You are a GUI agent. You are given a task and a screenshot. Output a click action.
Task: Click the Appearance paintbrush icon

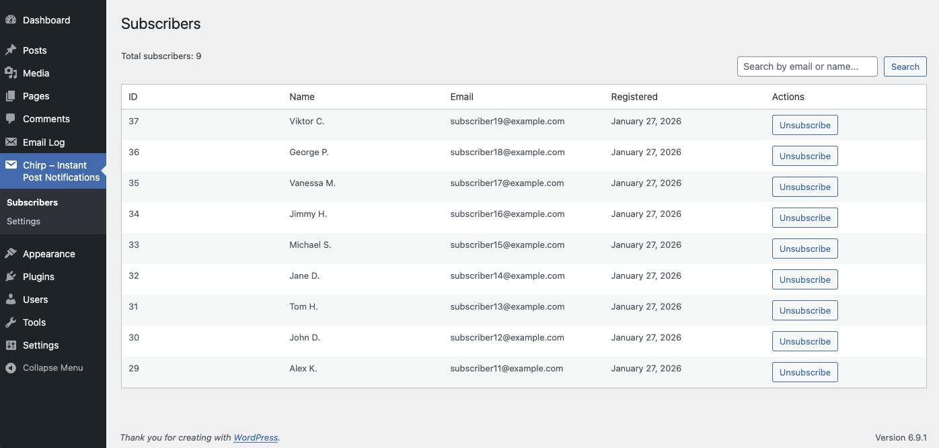11,254
